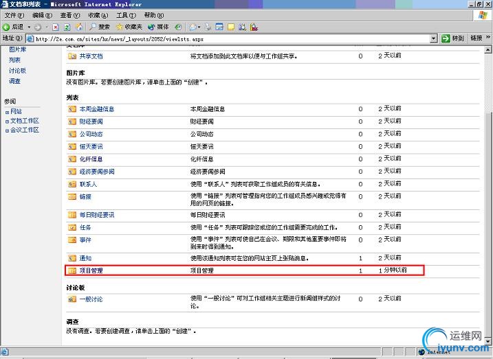Open the Search (搜索) toolbar button
The height and width of the screenshot is (359, 493).
click(99, 27)
